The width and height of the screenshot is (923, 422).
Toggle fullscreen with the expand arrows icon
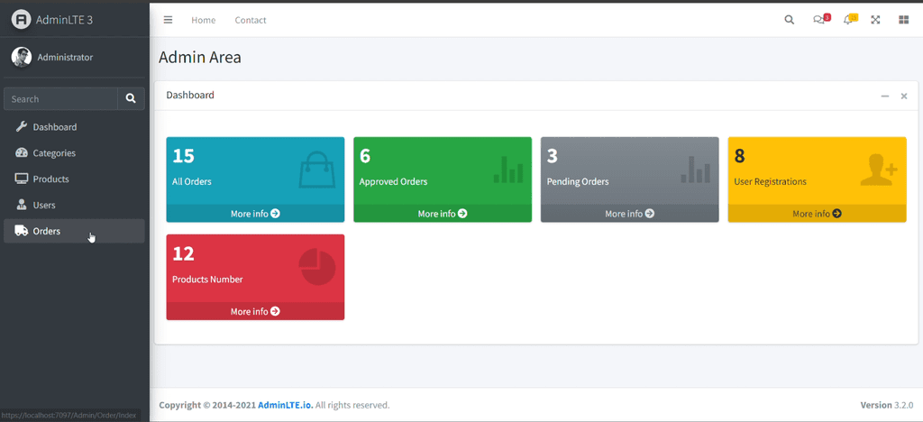point(875,20)
